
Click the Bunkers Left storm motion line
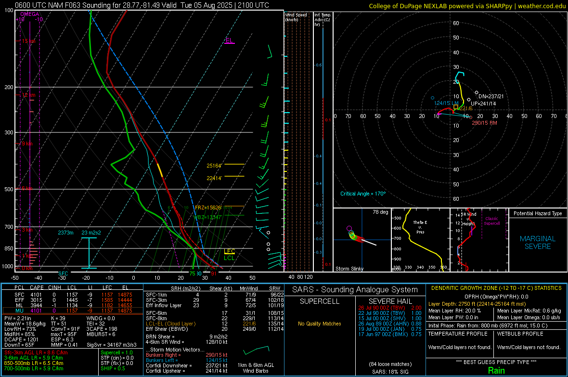[187, 360]
